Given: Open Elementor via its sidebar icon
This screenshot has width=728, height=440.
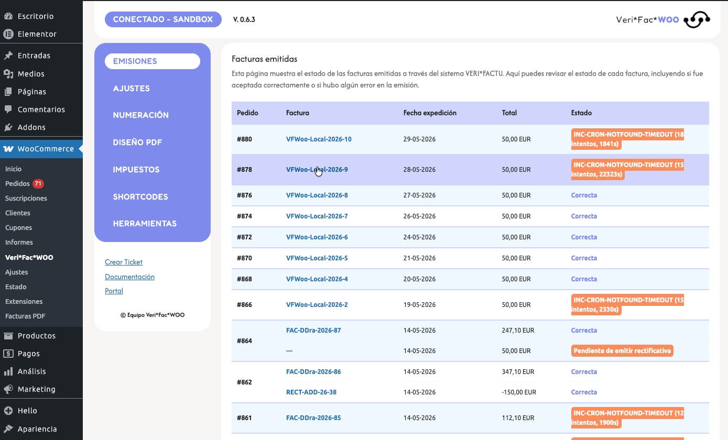Looking at the screenshot, I should coord(8,34).
